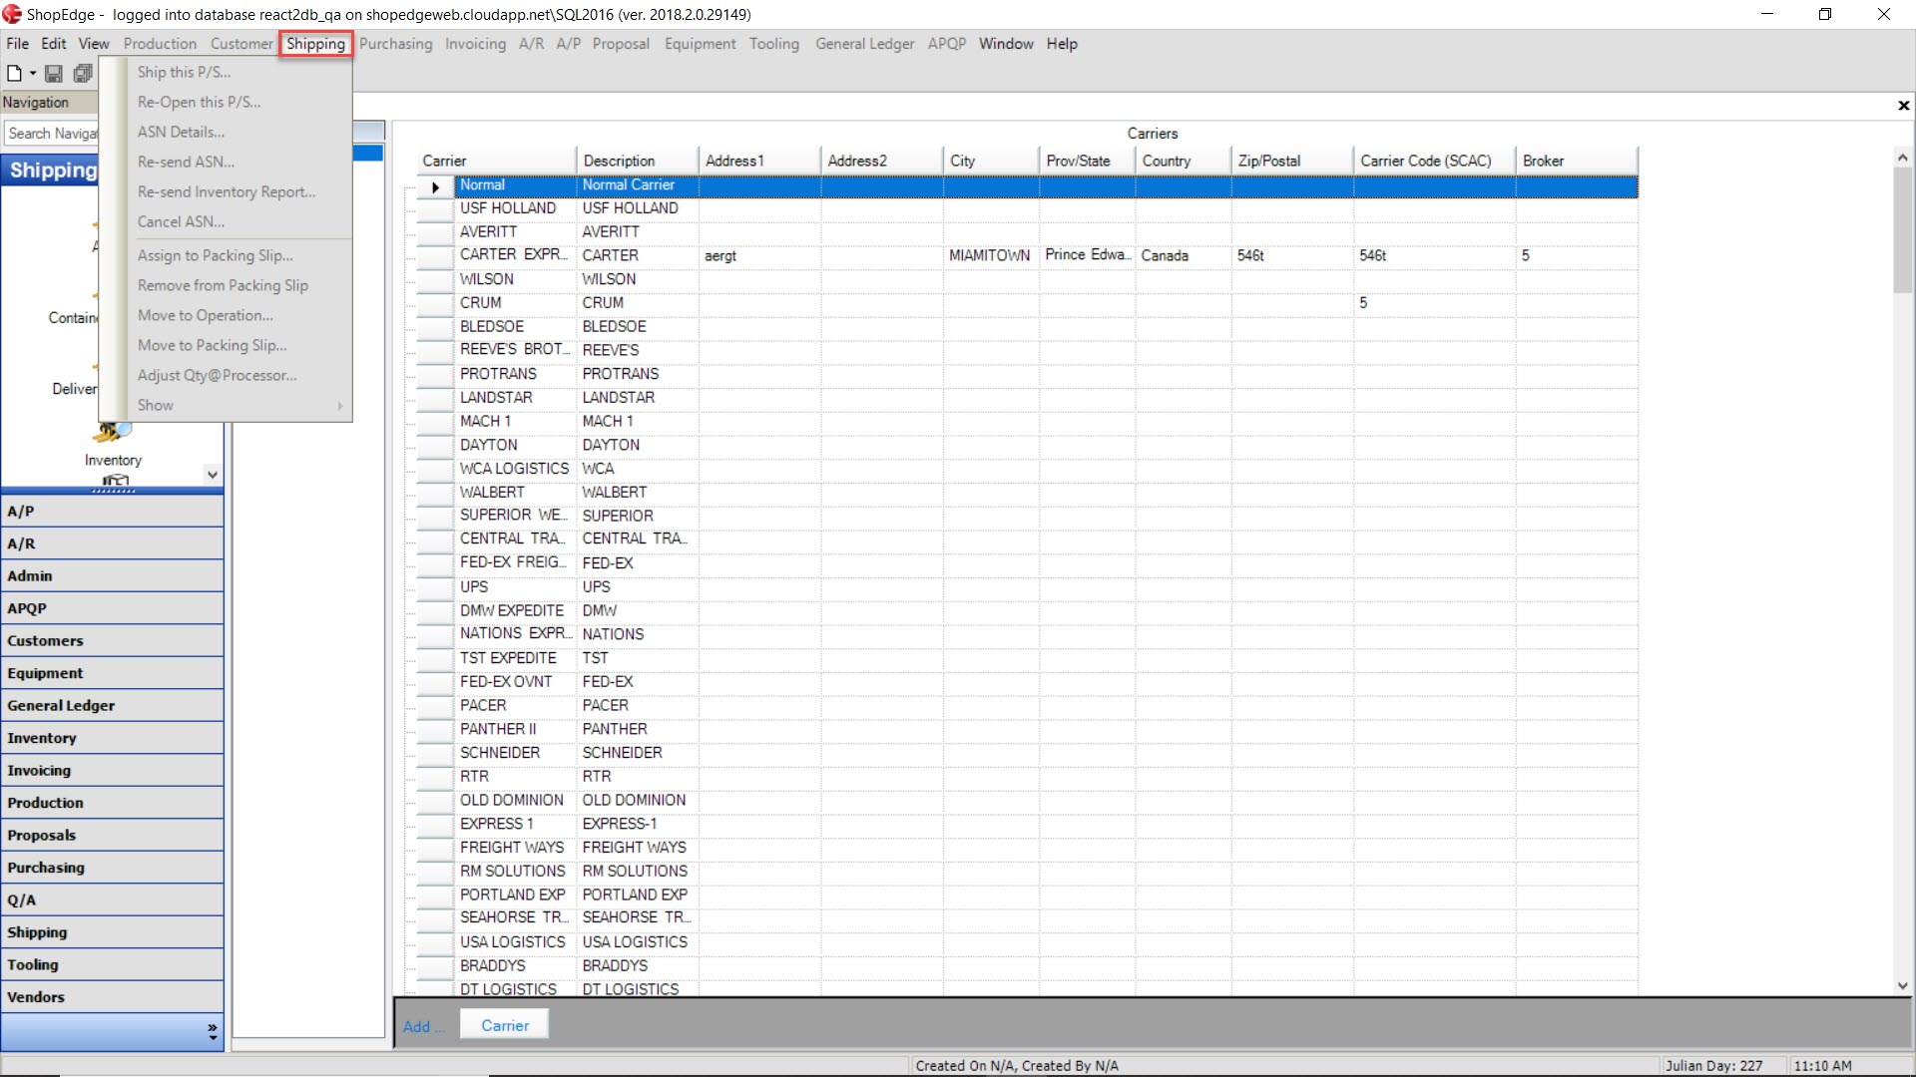Select 'Ship this P/S...' menu option

[x=183, y=71]
